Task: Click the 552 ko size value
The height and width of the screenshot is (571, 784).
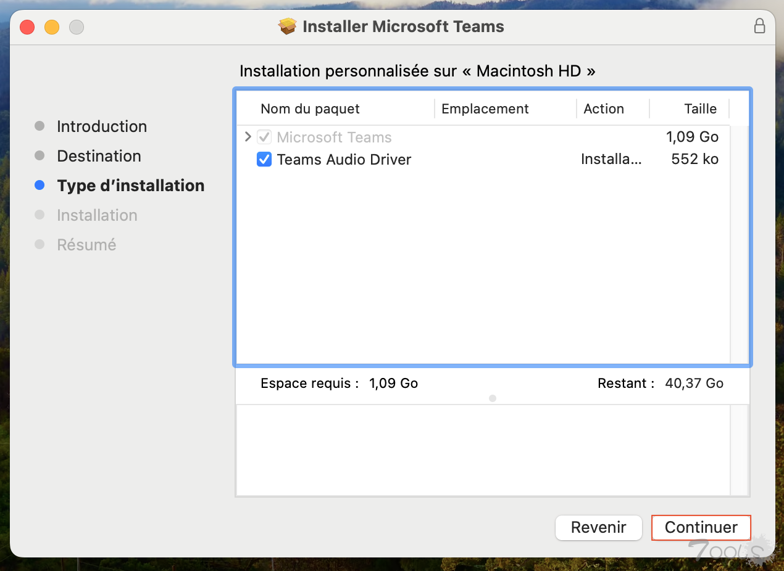Action: [694, 160]
